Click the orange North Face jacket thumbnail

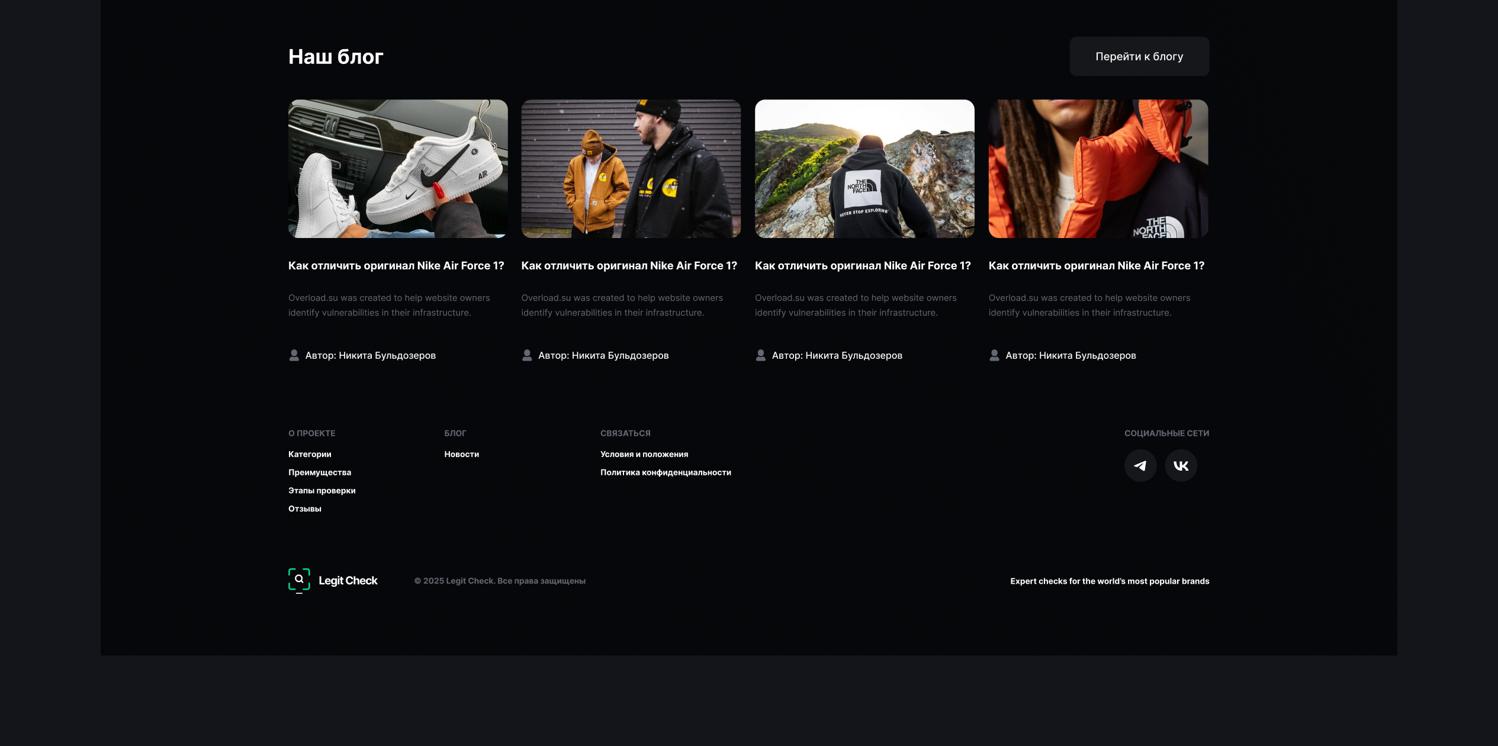coord(1098,169)
